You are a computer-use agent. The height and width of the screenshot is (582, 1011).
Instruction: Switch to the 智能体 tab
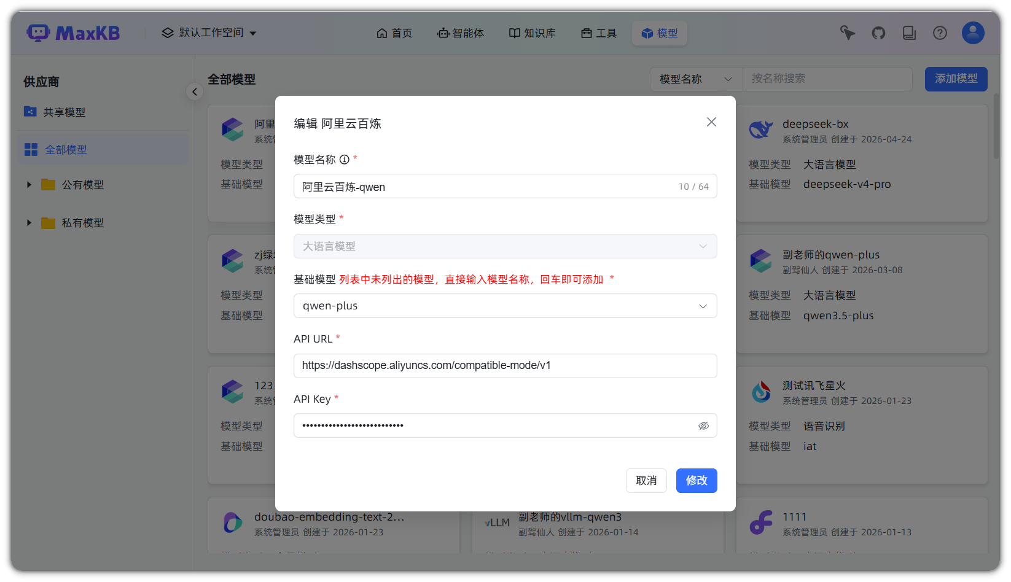tap(461, 33)
